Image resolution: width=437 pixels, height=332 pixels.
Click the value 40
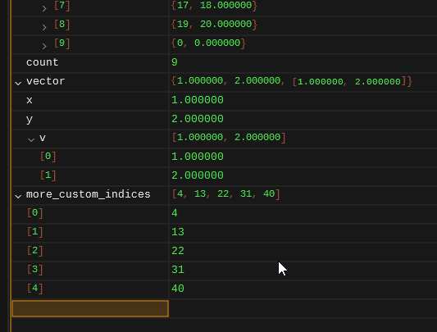point(178,289)
